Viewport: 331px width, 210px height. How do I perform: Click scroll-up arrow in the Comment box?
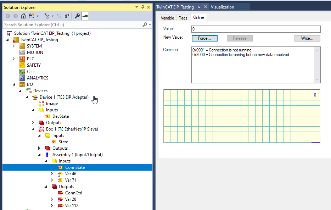click(317, 50)
